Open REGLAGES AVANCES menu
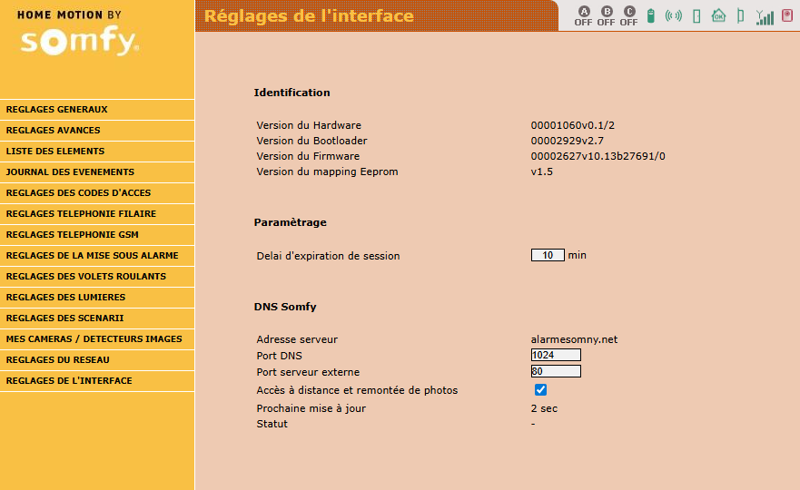Viewport: 800px width, 490px height. (97, 131)
